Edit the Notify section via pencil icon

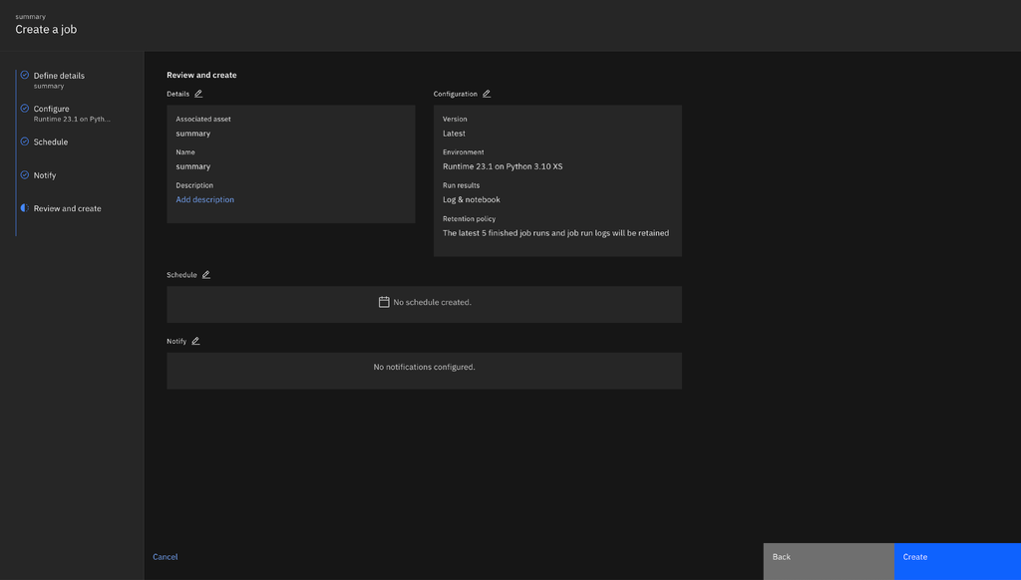193,340
